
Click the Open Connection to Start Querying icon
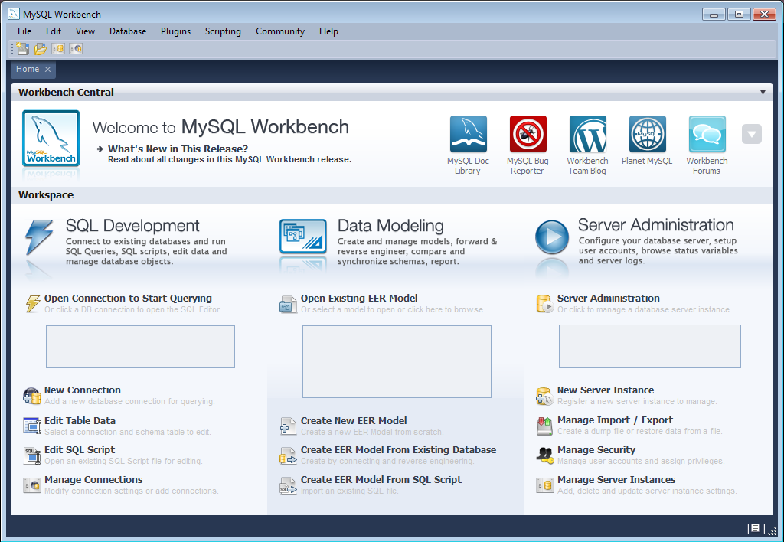(x=33, y=303)
